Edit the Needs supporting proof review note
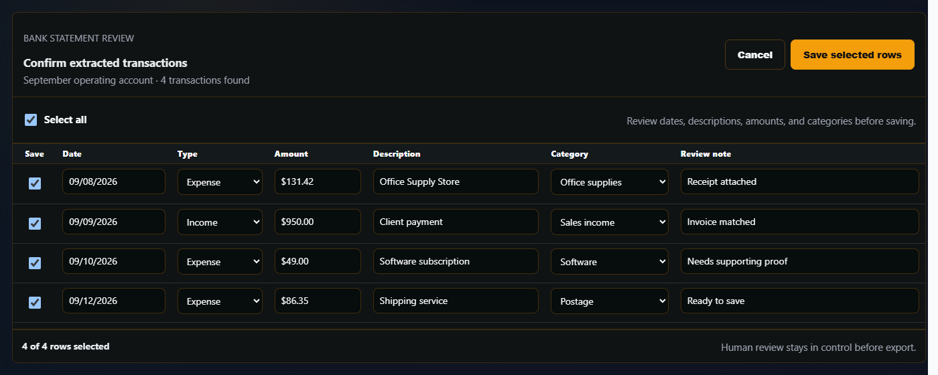The height and width of the screenshot is (375, 938). click(x=800, y=261)
